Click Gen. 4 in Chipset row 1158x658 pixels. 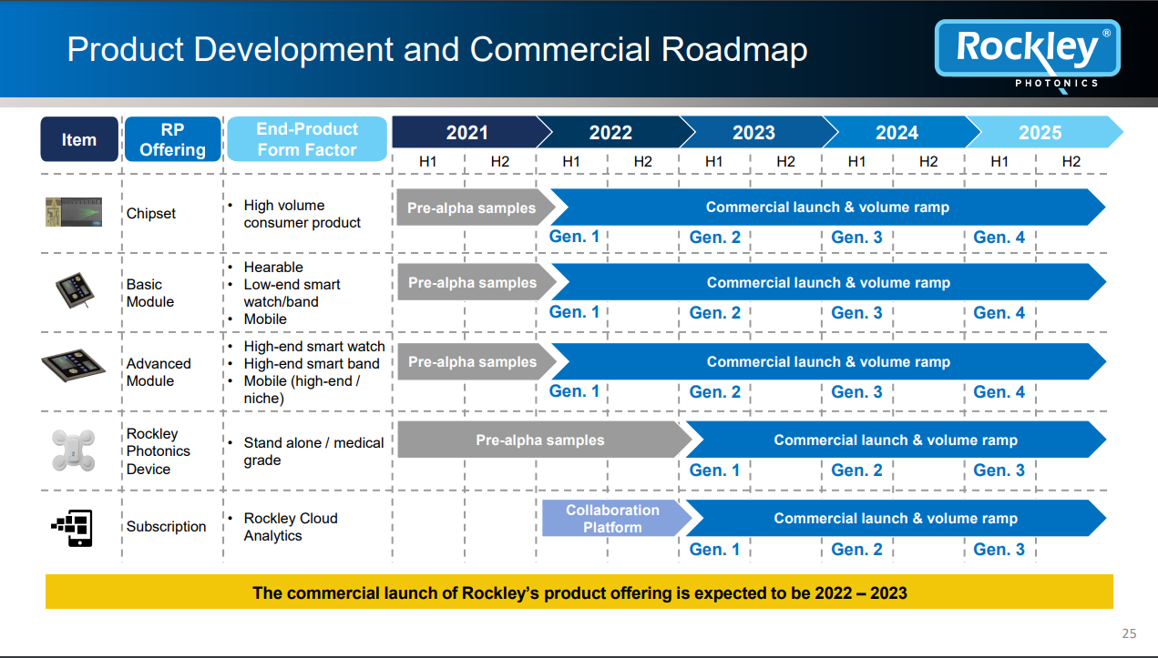click(999, 238)
